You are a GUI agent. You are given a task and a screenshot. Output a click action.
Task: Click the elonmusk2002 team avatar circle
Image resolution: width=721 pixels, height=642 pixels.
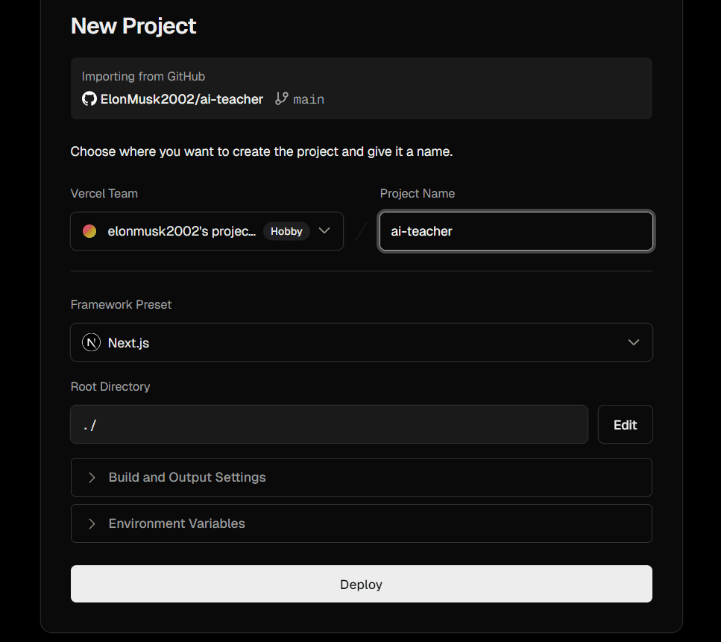pos(89,231)
